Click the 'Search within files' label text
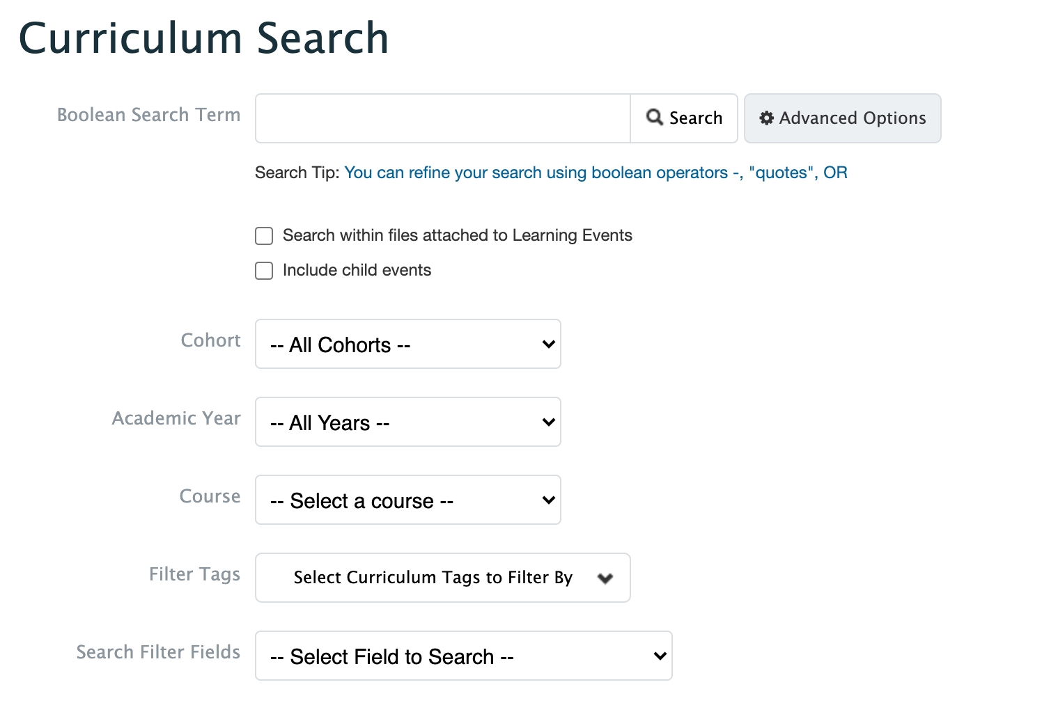Image resolution: width=1042 pixels, height=728 pixels. tap(457, 235)
